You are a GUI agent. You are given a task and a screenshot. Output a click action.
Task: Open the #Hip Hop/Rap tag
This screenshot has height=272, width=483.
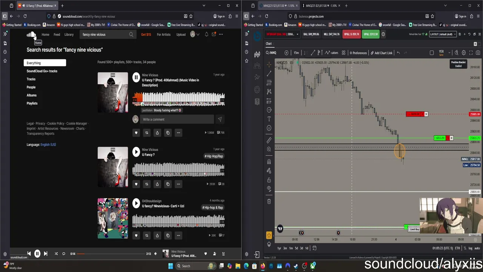[214, 156]
